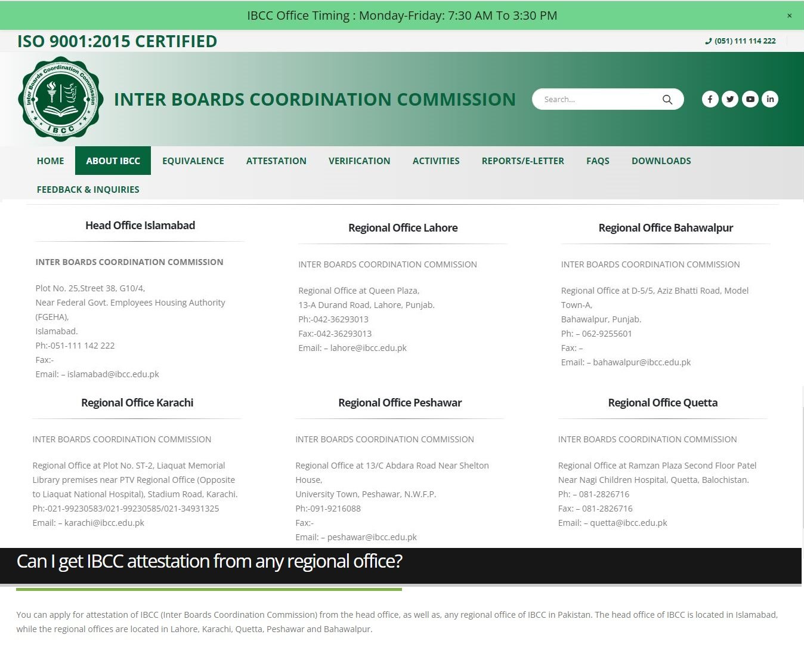Open FEEDBACK & INQUIRIES
Viewport: 804px width, 653px height.
88,189
